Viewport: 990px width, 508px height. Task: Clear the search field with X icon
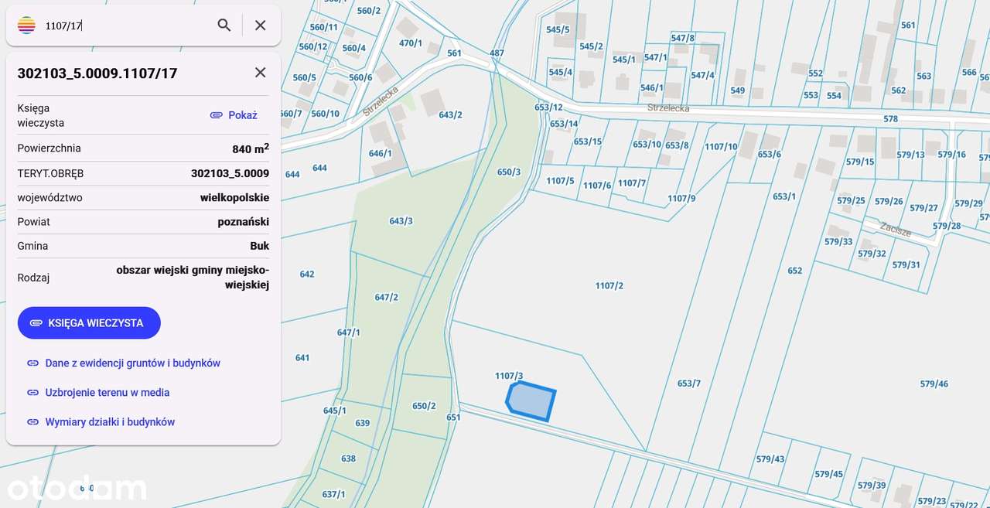click(261, 26)
